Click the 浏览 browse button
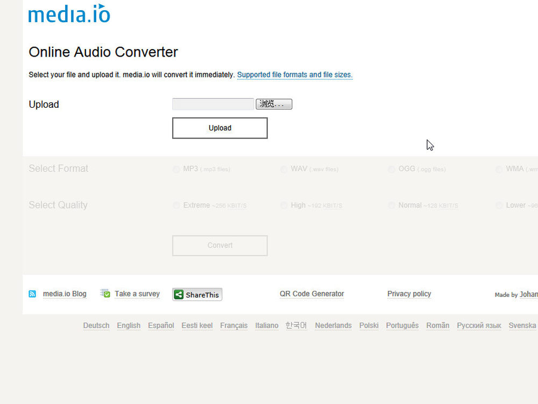 pyautogui.click(x=274, y=104)
